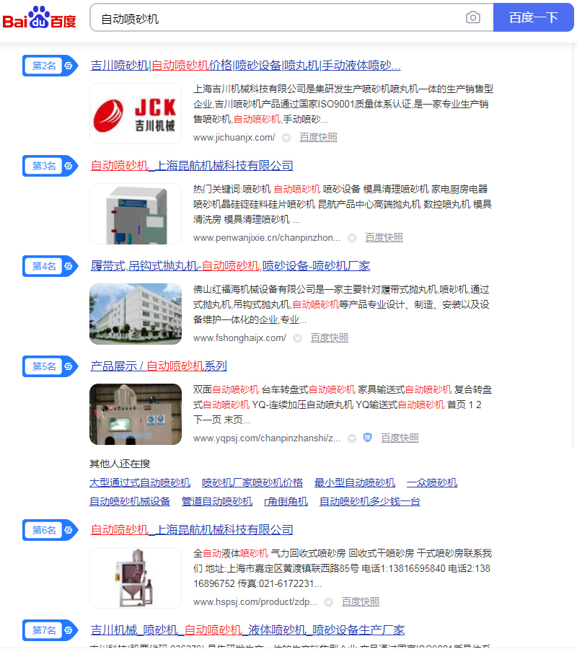The width and height of the screenshot is (577, 649).
Task: Expand dropdown arrow beside www.penwanjixie.cn
Action: coord(352,238)
